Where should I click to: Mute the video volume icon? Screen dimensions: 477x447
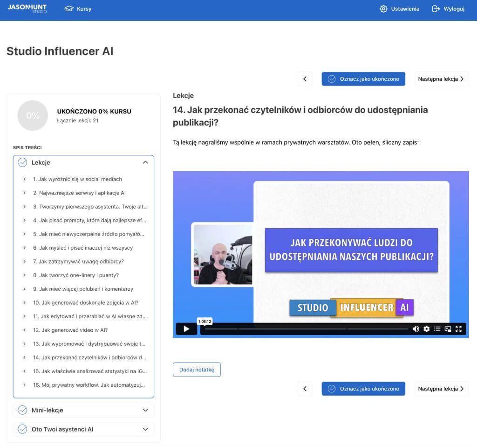tap(416, 329)
